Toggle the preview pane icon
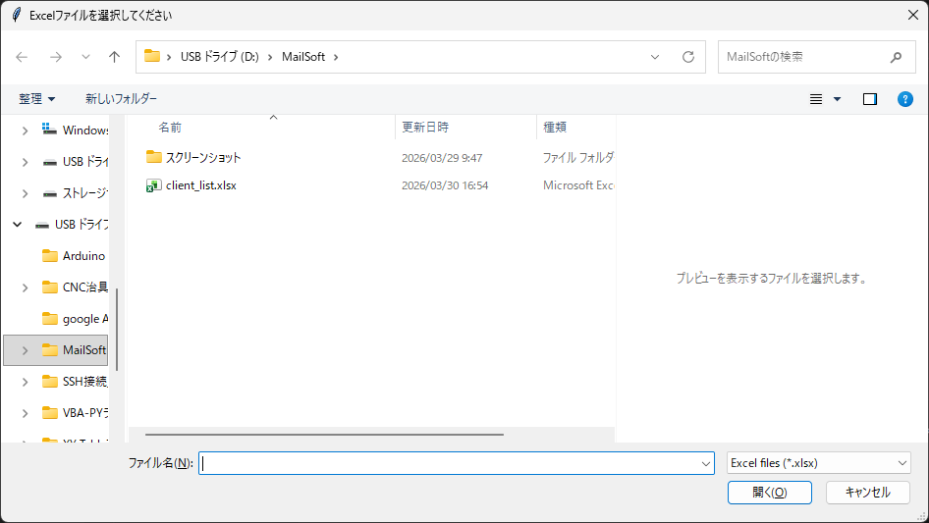Image resolution: width=929 pixels, height=523 pixels. 869,99
